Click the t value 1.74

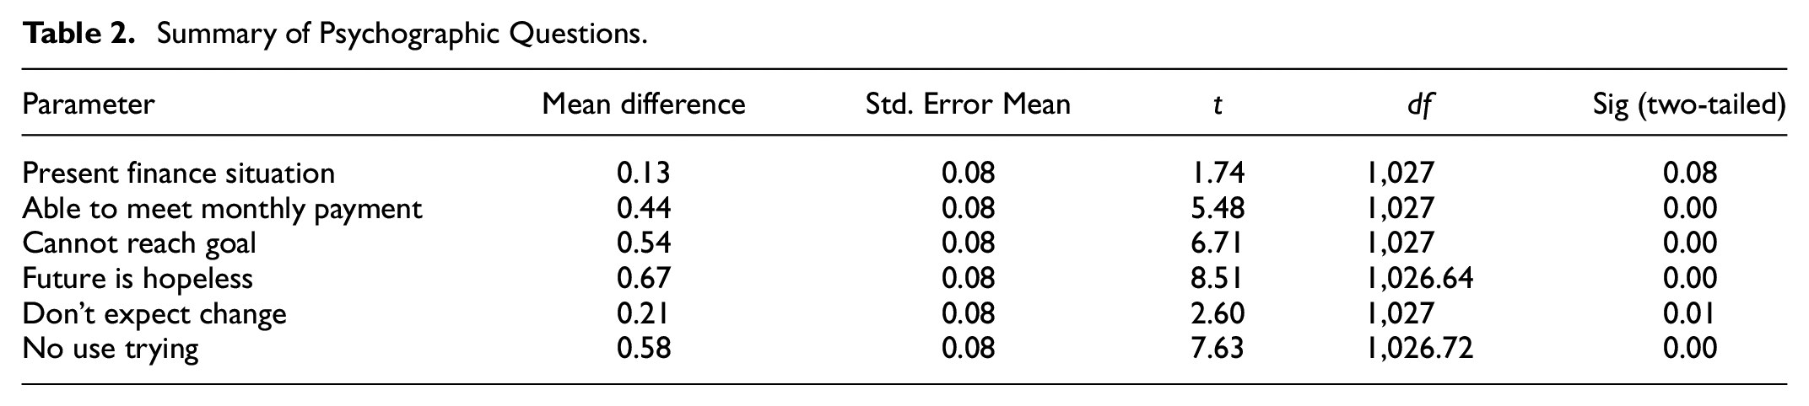[1215, 173]
